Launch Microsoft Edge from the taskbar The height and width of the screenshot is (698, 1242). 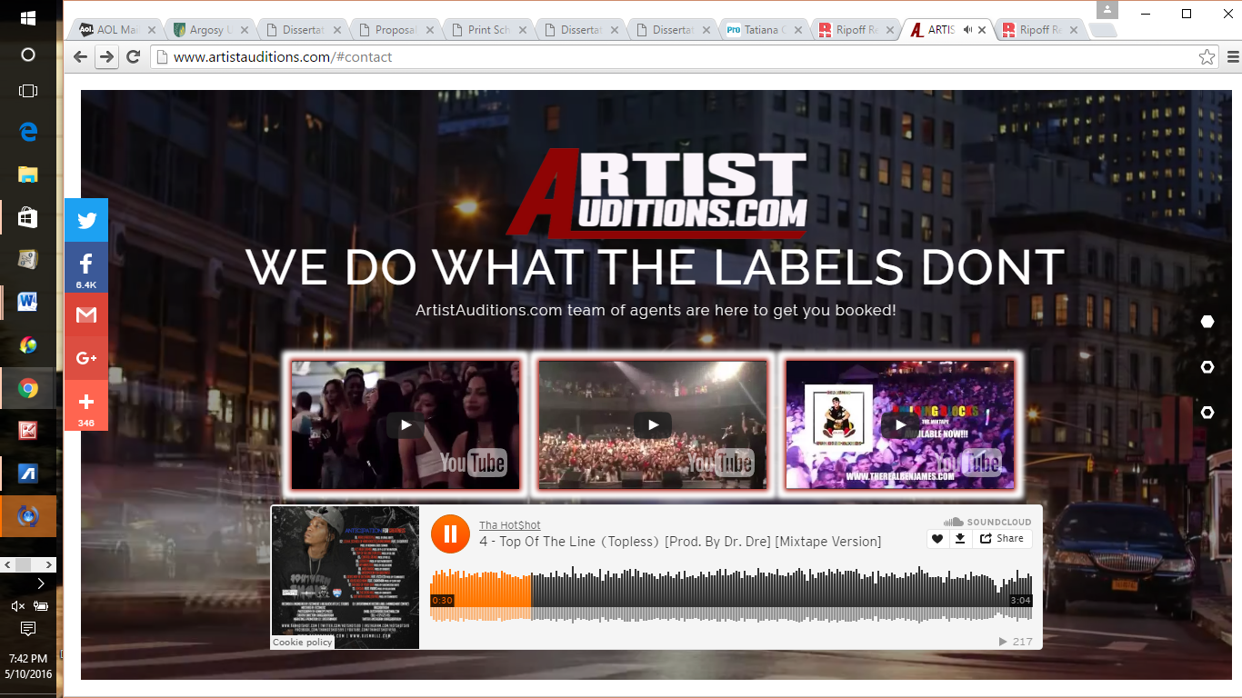click(28, 132)
